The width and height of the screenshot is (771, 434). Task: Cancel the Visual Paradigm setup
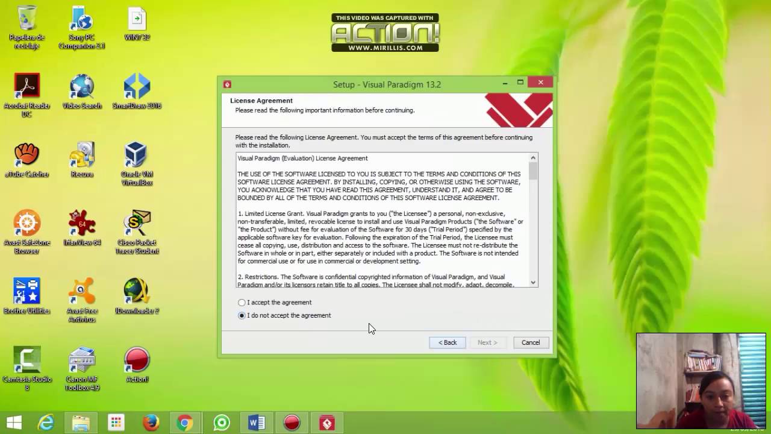(x=531, y=342)
